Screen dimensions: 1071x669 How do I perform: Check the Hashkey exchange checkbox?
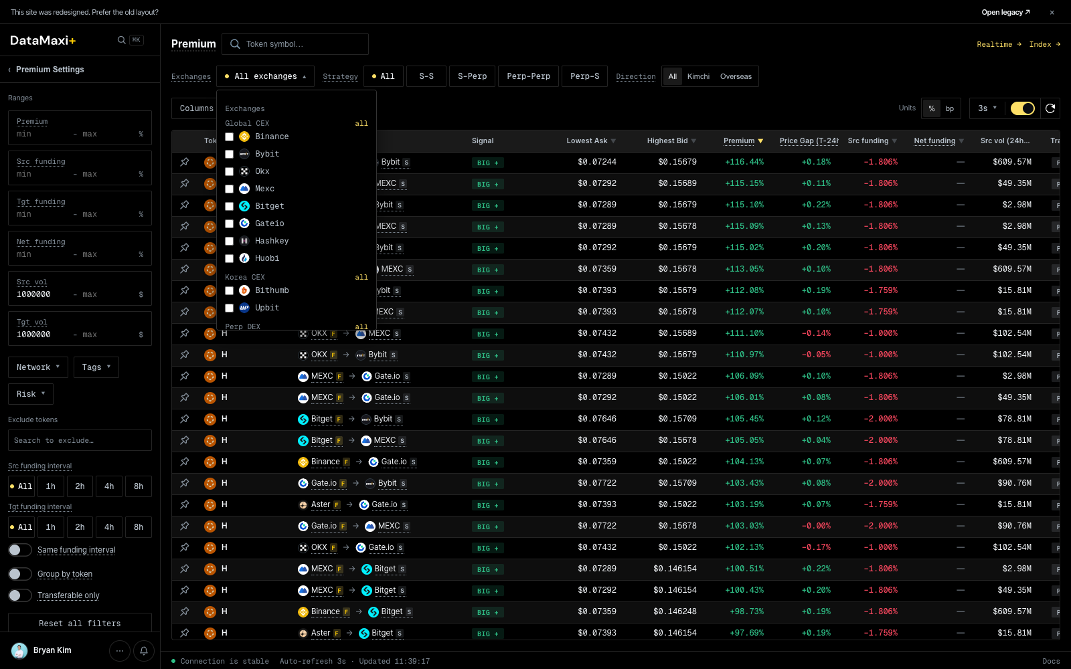click(x=229, y=241)
